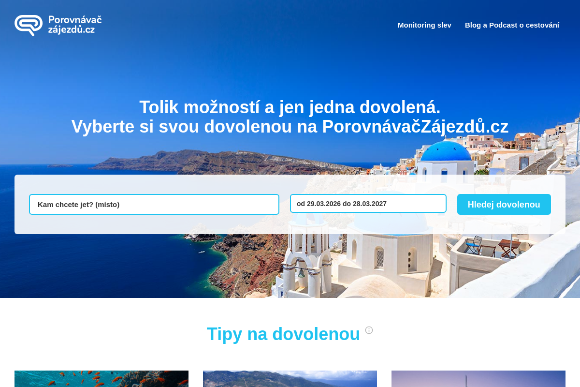Click the Tipy na dovolenou heading
Viewport: 580px width, 387px height.
[x=284, y=334]
